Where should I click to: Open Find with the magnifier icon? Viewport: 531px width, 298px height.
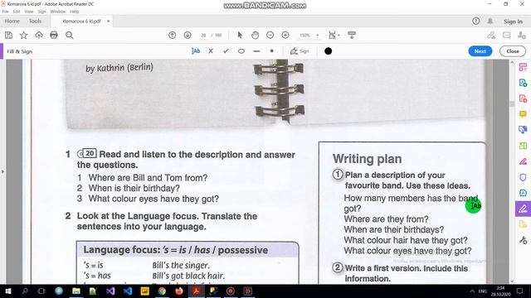click(x=70, y=35)
